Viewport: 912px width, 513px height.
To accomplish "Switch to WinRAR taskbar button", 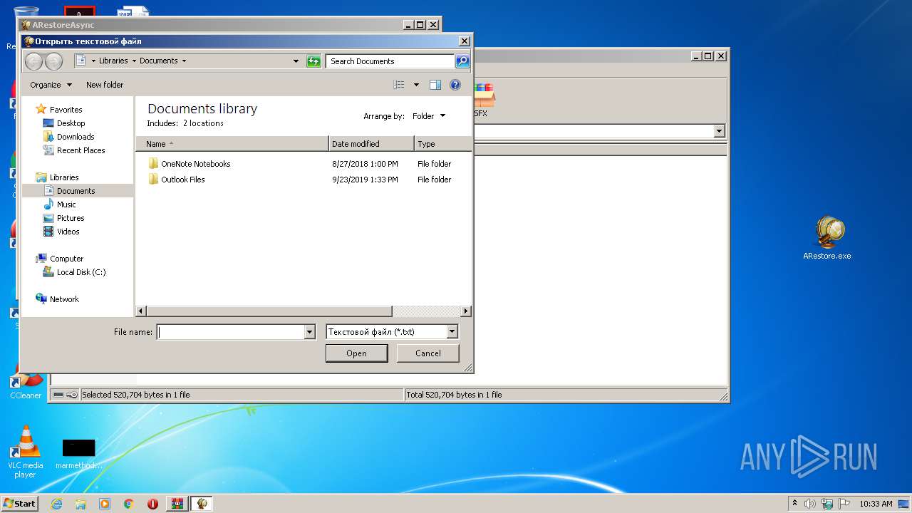I will [177, 504].
